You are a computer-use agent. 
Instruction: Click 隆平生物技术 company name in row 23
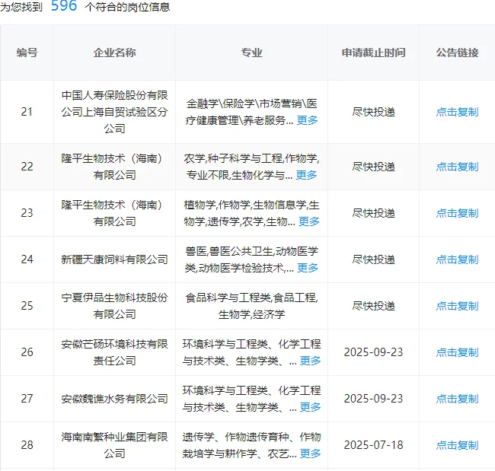coord(114,213)
